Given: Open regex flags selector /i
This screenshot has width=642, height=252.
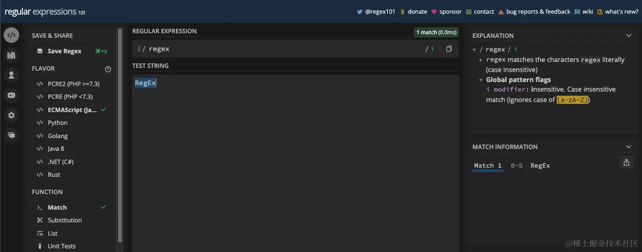Looking at the screenshot, I should 430,49.
